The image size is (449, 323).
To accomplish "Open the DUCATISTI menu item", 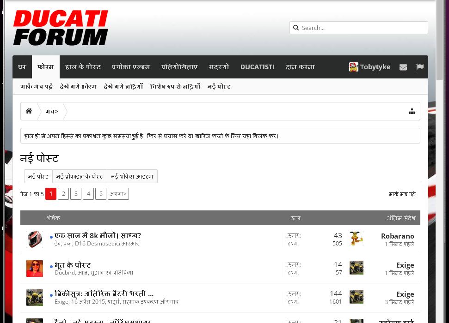I will (257, 67).
